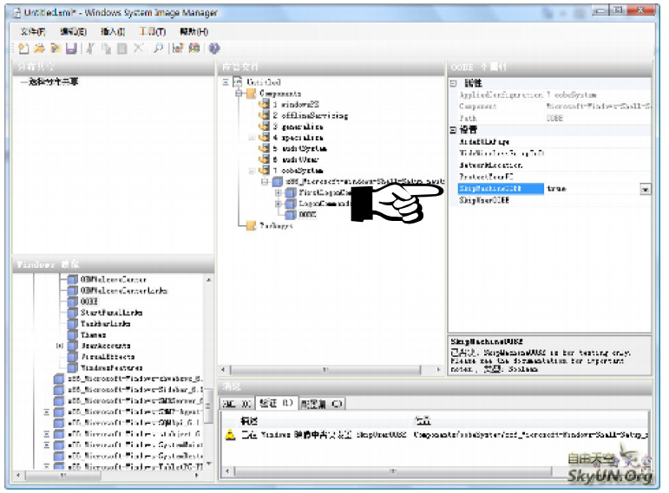Viewport: 669px width, 493px height.
Task: Open the 工具(T) menu
Action: pyautogui.click(x=153, y=31)
